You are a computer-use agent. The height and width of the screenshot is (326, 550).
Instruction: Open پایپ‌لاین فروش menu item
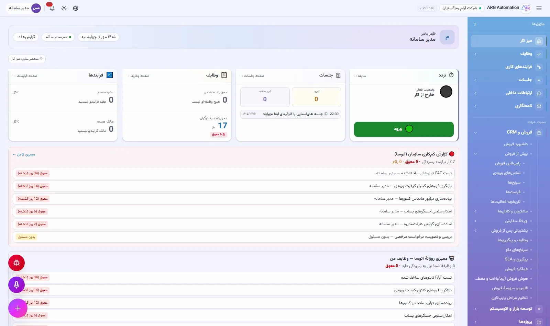(508, 163)
